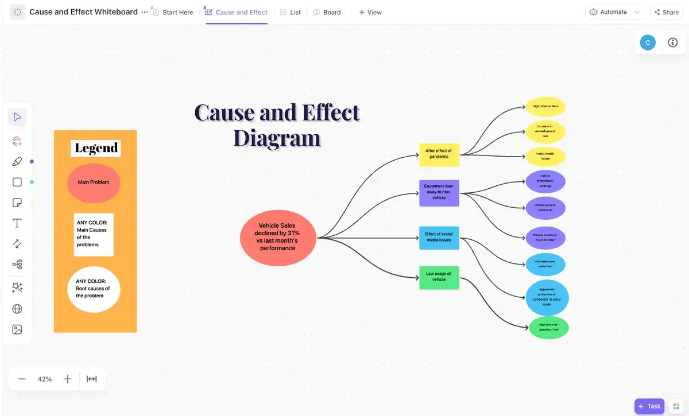Image resolution: width=689 pixels, height=416 pixels.
Task: Select the website embed globe tool
Action: click(x=17, y=309)
